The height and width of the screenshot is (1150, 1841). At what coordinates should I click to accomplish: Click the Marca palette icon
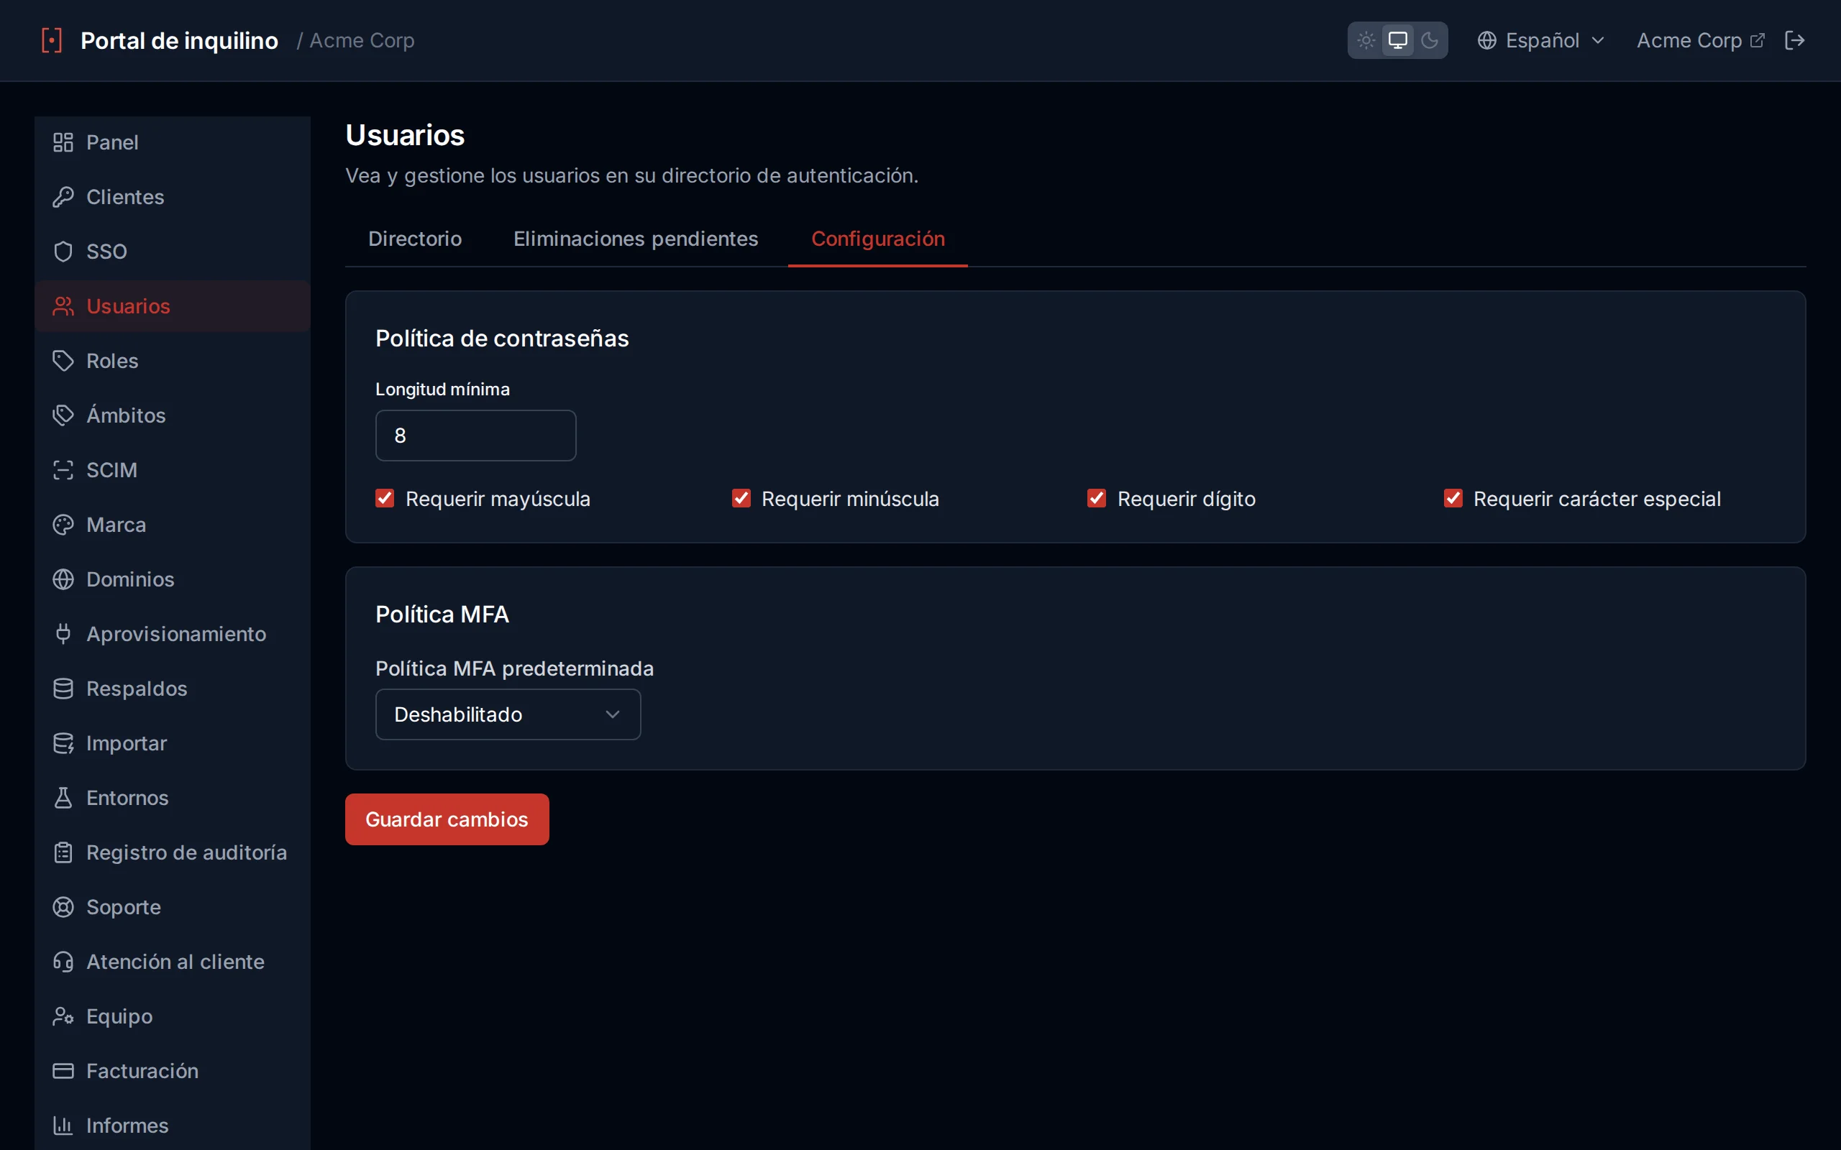63,525
